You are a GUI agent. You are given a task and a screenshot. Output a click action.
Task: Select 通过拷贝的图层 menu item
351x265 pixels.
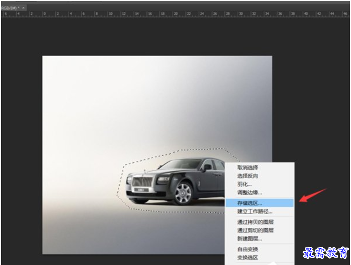260,222
